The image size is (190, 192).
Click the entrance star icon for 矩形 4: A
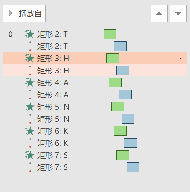30,82
